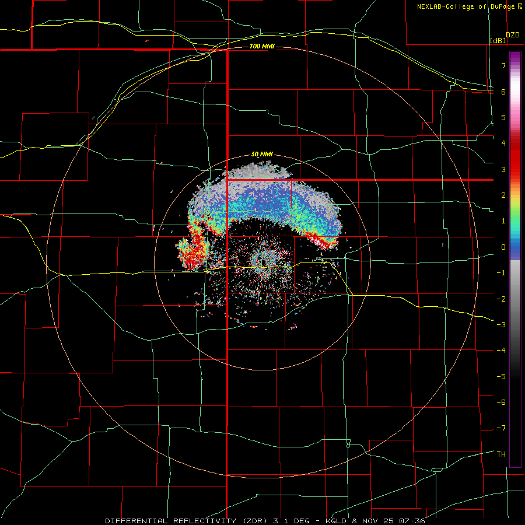This screenshot has width=525, height=525.
Task: Click the TH label on color scale
Action: click(x=501, y=454)
